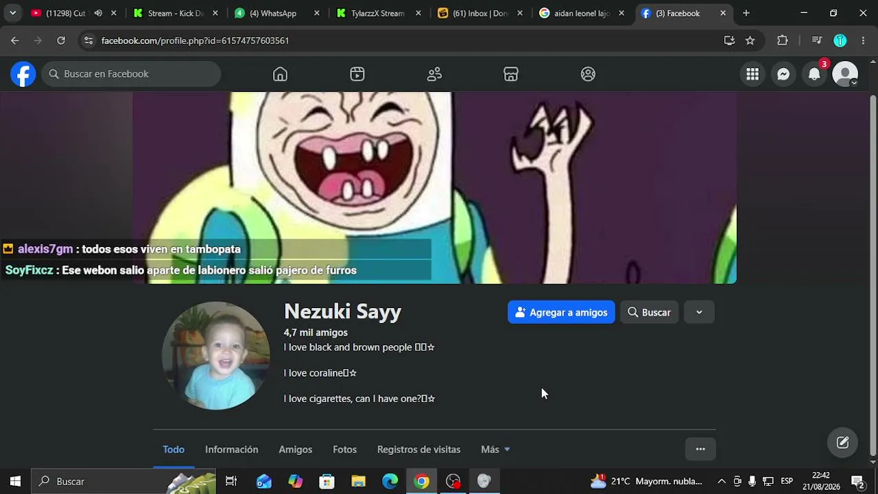The height and width of the screenshot is (494, 878).
Task: Click the microphone icon in system tray
Action: (x=752, y=481)
